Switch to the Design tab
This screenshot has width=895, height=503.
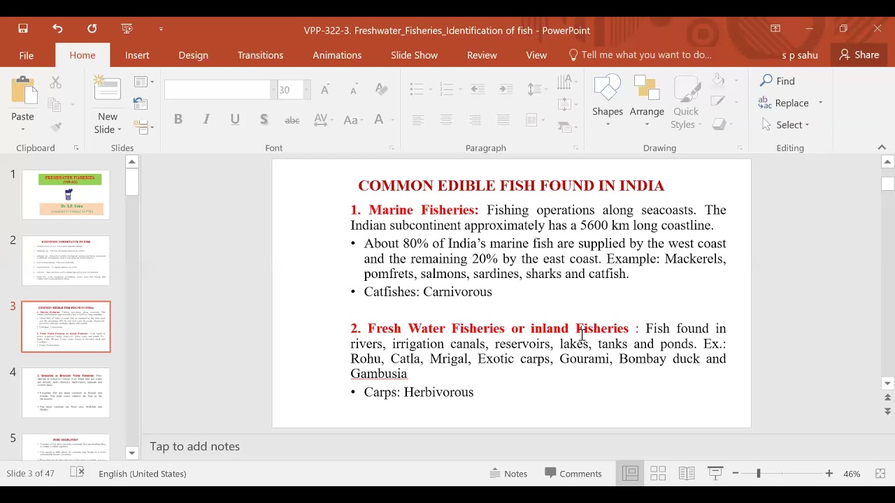[x=193, y=54]
